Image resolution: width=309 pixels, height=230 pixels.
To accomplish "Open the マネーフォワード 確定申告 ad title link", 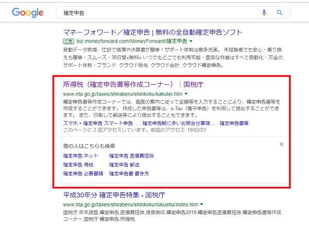I will (x=153, y=32).
